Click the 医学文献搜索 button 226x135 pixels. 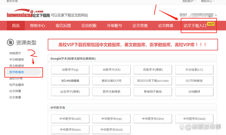coord(112,92)
